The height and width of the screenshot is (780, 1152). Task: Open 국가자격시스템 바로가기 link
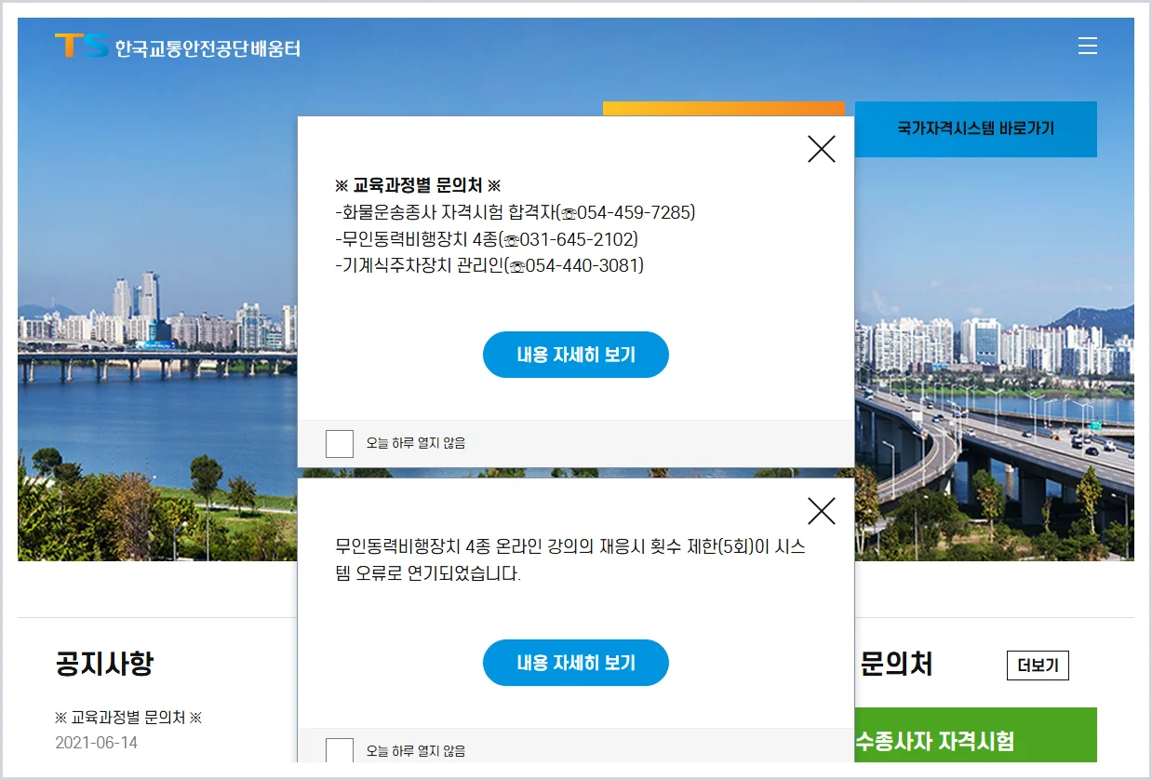pos(975,129)
